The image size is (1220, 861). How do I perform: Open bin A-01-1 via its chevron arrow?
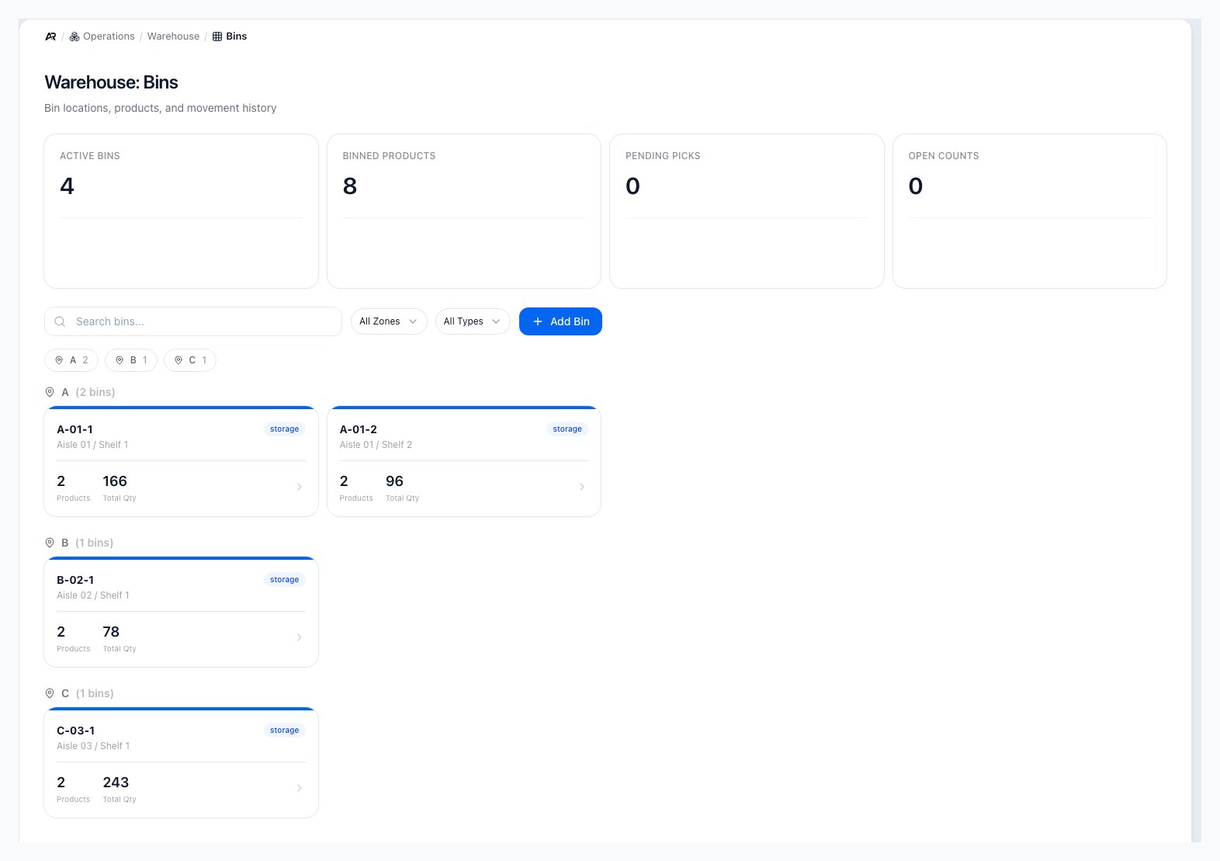[300, 487]
